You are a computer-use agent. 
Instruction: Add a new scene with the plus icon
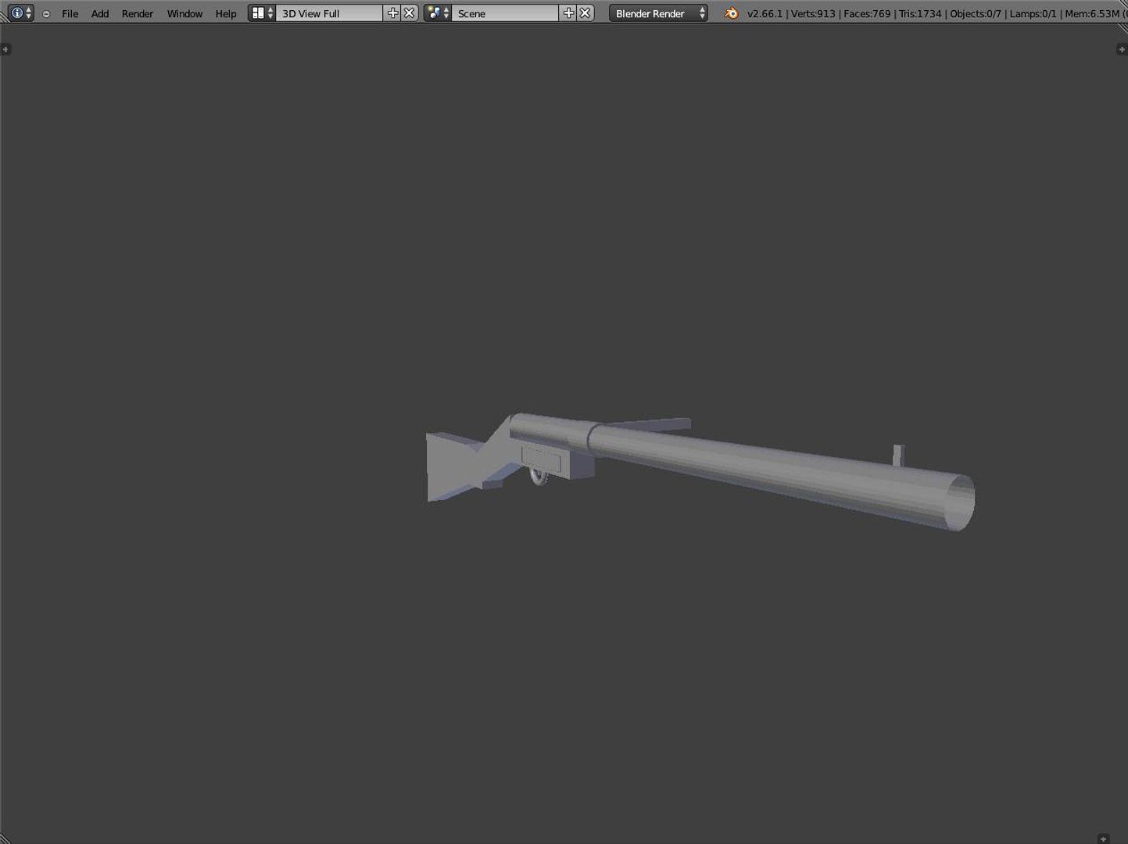pyautogui.click(x=568, y=13)
